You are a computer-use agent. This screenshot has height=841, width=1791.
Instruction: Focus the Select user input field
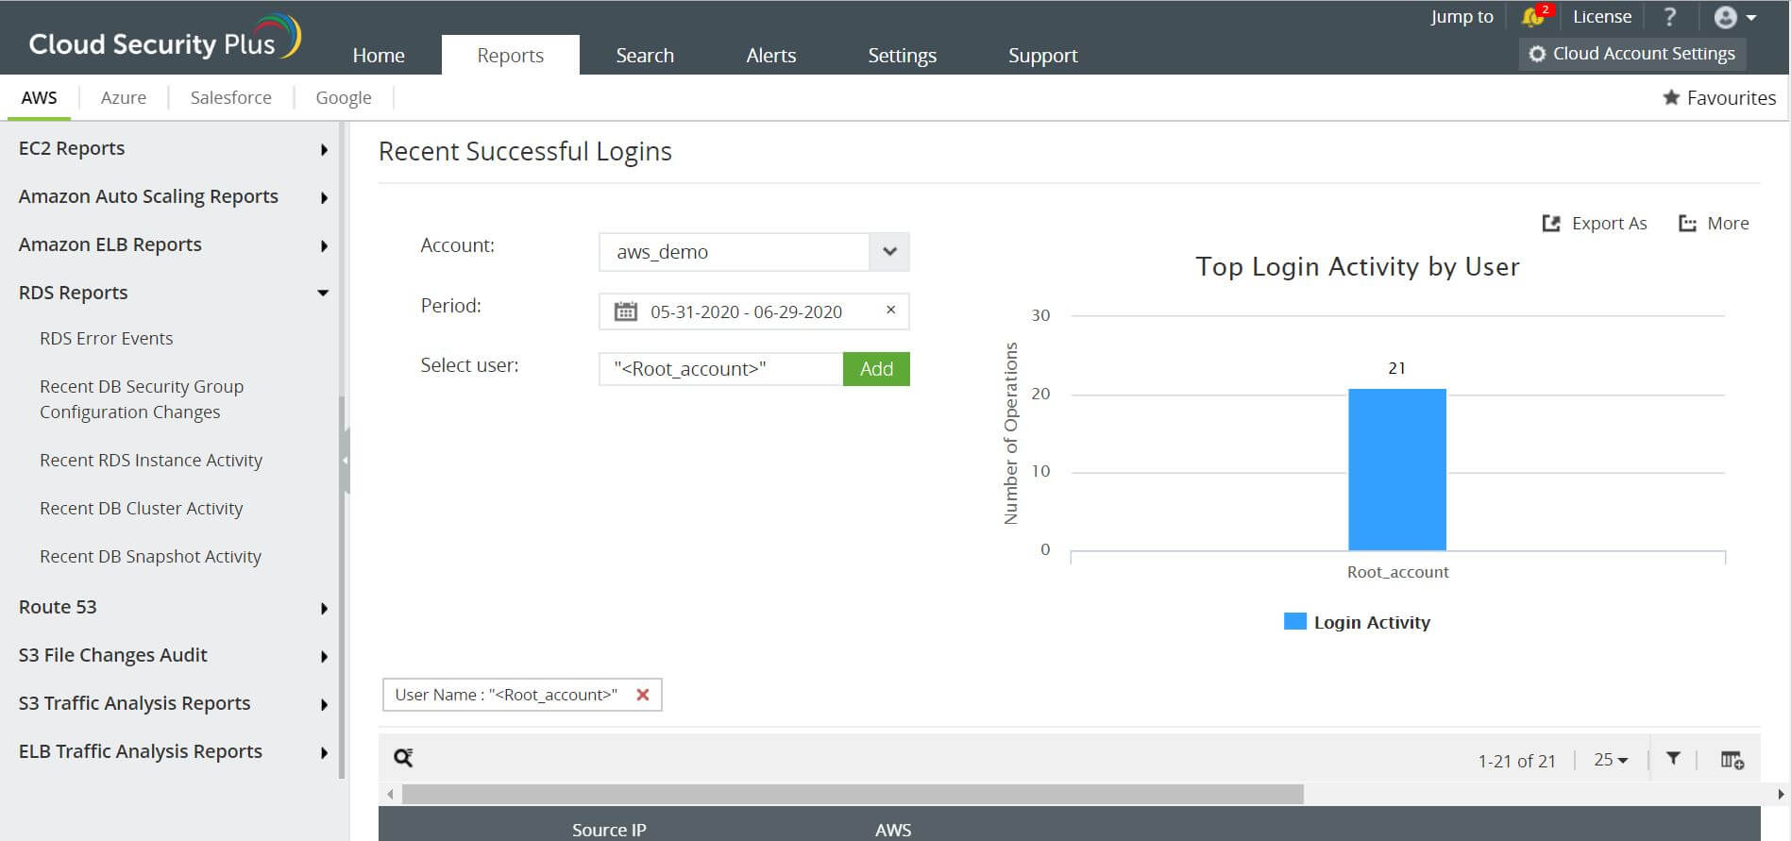[720, 369]
